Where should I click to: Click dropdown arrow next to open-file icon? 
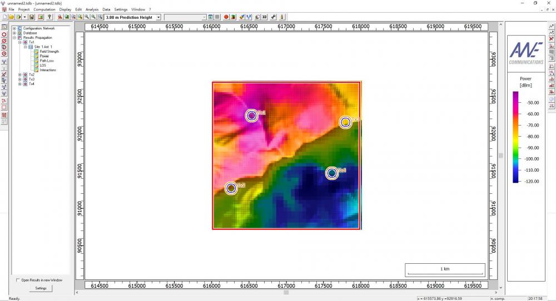24,17
